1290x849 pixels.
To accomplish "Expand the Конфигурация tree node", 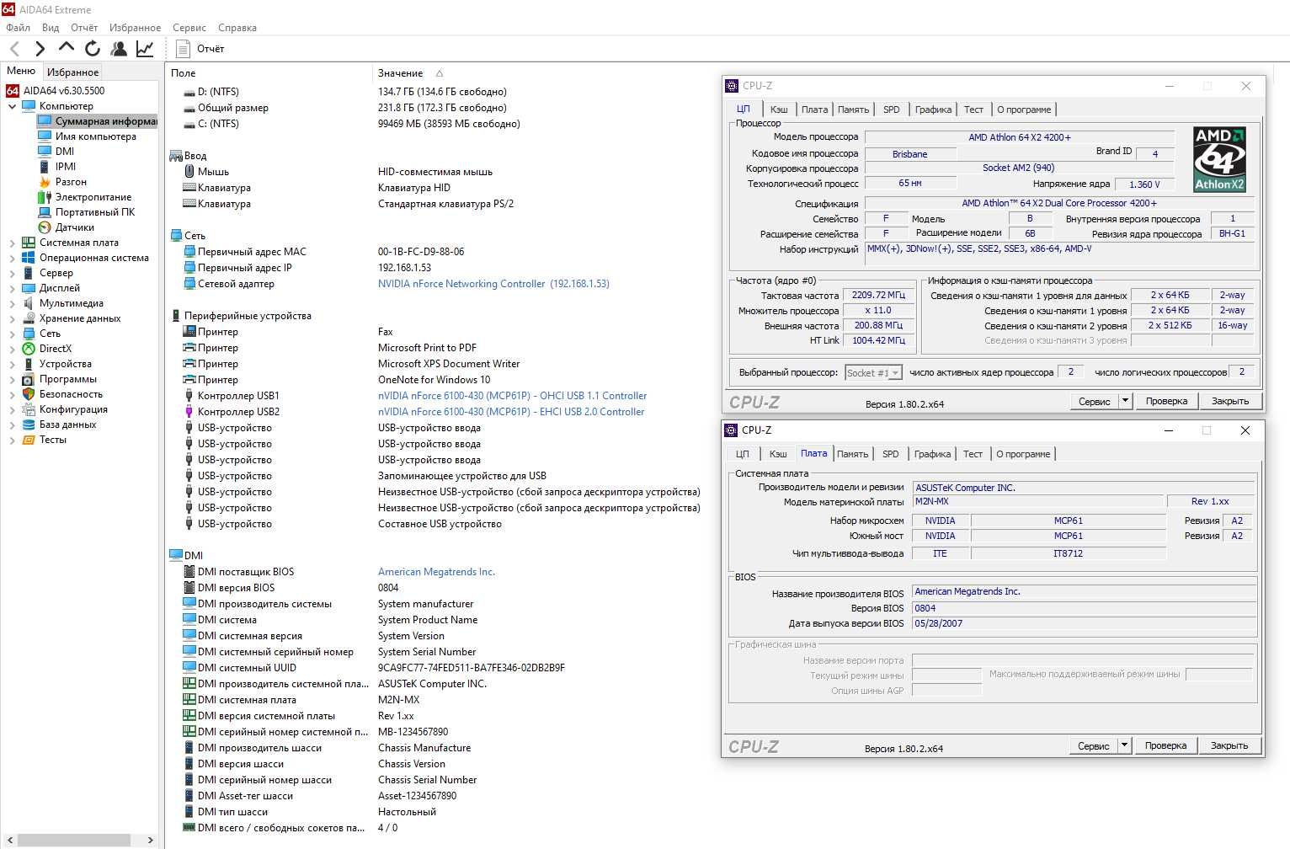I will [x=12, y=410].
